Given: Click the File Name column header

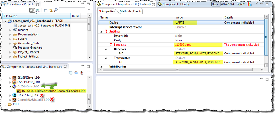Looking at the screenshot, I should click(37, 16).
